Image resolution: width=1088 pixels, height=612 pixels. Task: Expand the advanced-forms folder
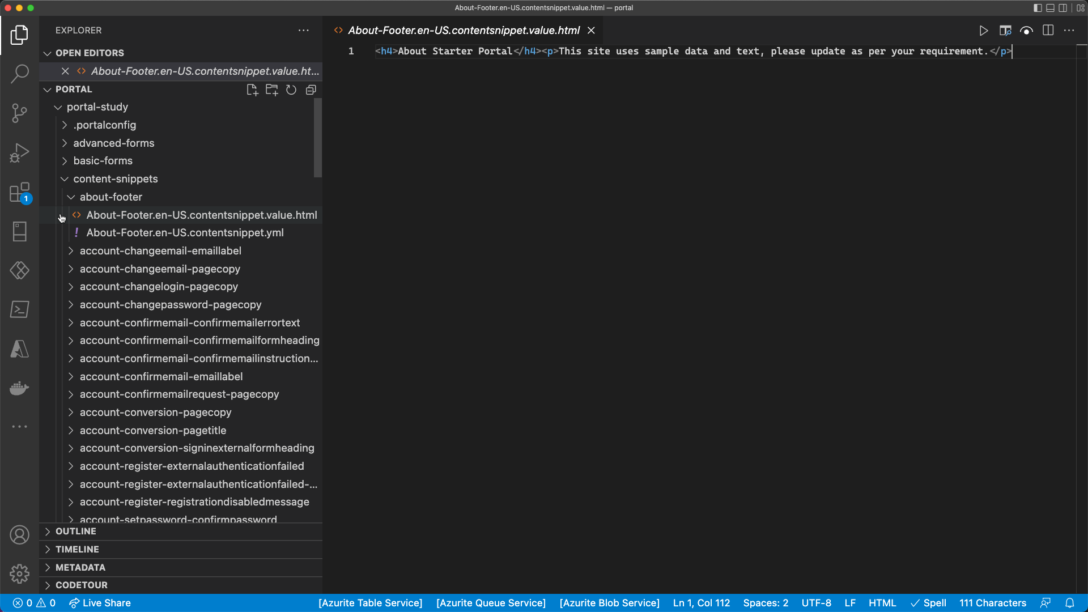(x=113, y=143)
